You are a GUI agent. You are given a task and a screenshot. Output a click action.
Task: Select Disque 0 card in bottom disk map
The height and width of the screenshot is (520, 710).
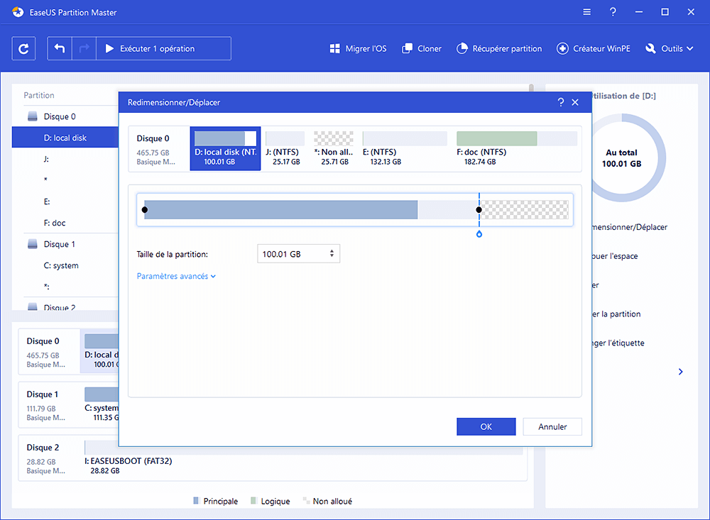coord(49,352)
